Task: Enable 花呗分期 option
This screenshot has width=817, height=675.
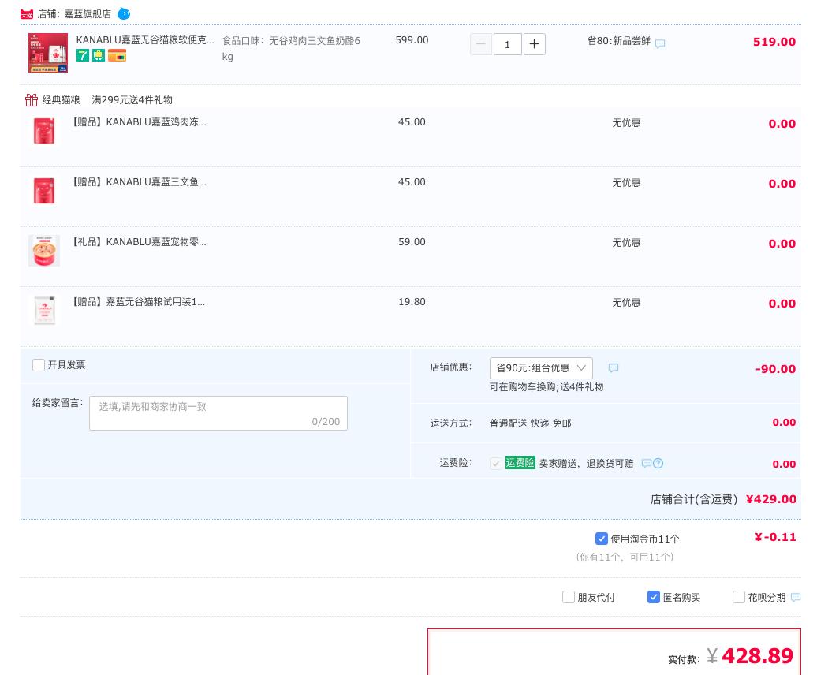Action: pos(739,597)
